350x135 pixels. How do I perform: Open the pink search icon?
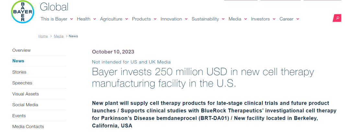(x=337, y=18)
